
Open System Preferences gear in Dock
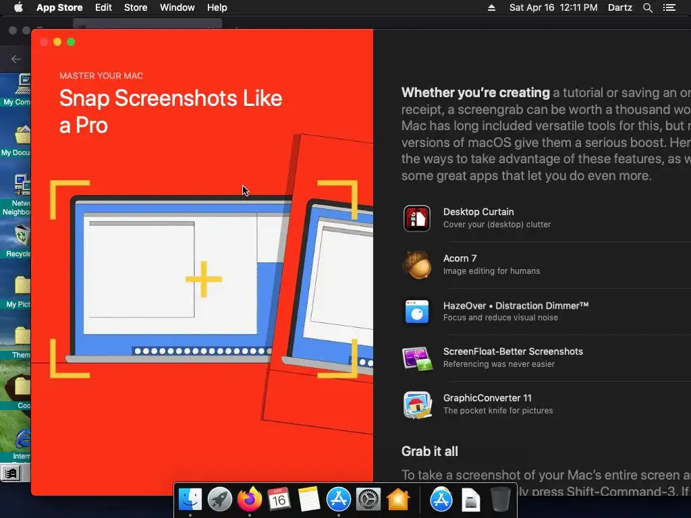368,499
